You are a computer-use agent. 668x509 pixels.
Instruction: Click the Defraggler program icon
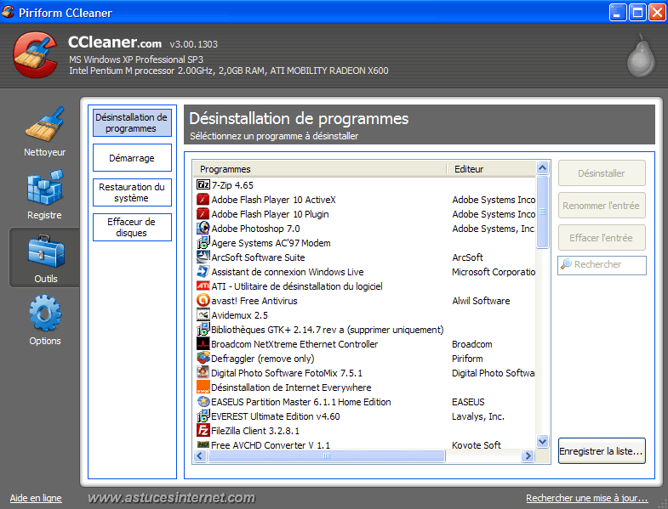(203, 358)
